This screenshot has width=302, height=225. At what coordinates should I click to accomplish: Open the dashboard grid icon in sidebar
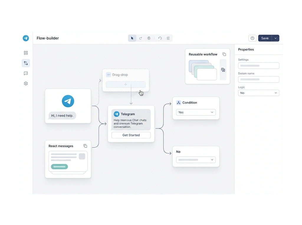click(x=26, y=53)
